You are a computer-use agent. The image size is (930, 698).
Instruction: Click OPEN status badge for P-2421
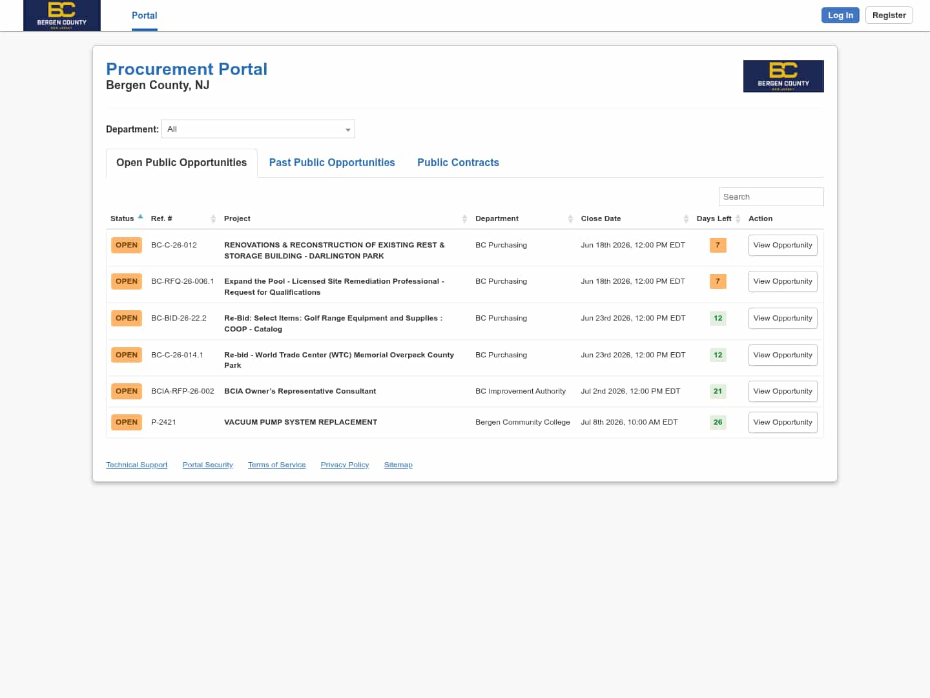pos(127,423)
